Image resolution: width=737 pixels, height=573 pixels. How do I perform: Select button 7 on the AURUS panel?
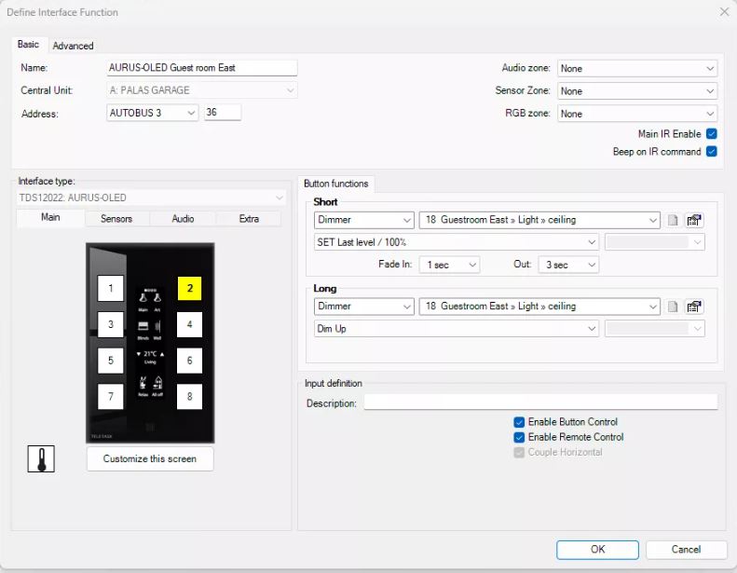110,397
